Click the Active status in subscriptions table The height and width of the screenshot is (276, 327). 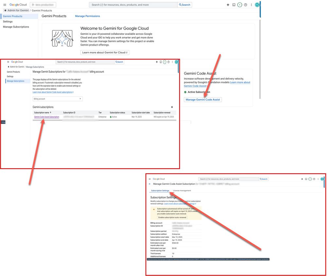tap(114, 117)
